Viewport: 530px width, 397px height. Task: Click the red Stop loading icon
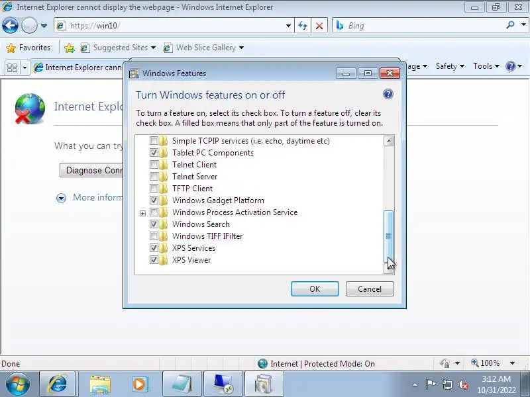[x=319, y=26]
